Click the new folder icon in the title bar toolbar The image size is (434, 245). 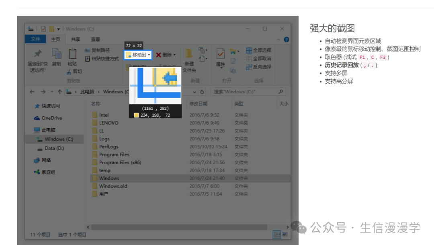coord(51,29)
